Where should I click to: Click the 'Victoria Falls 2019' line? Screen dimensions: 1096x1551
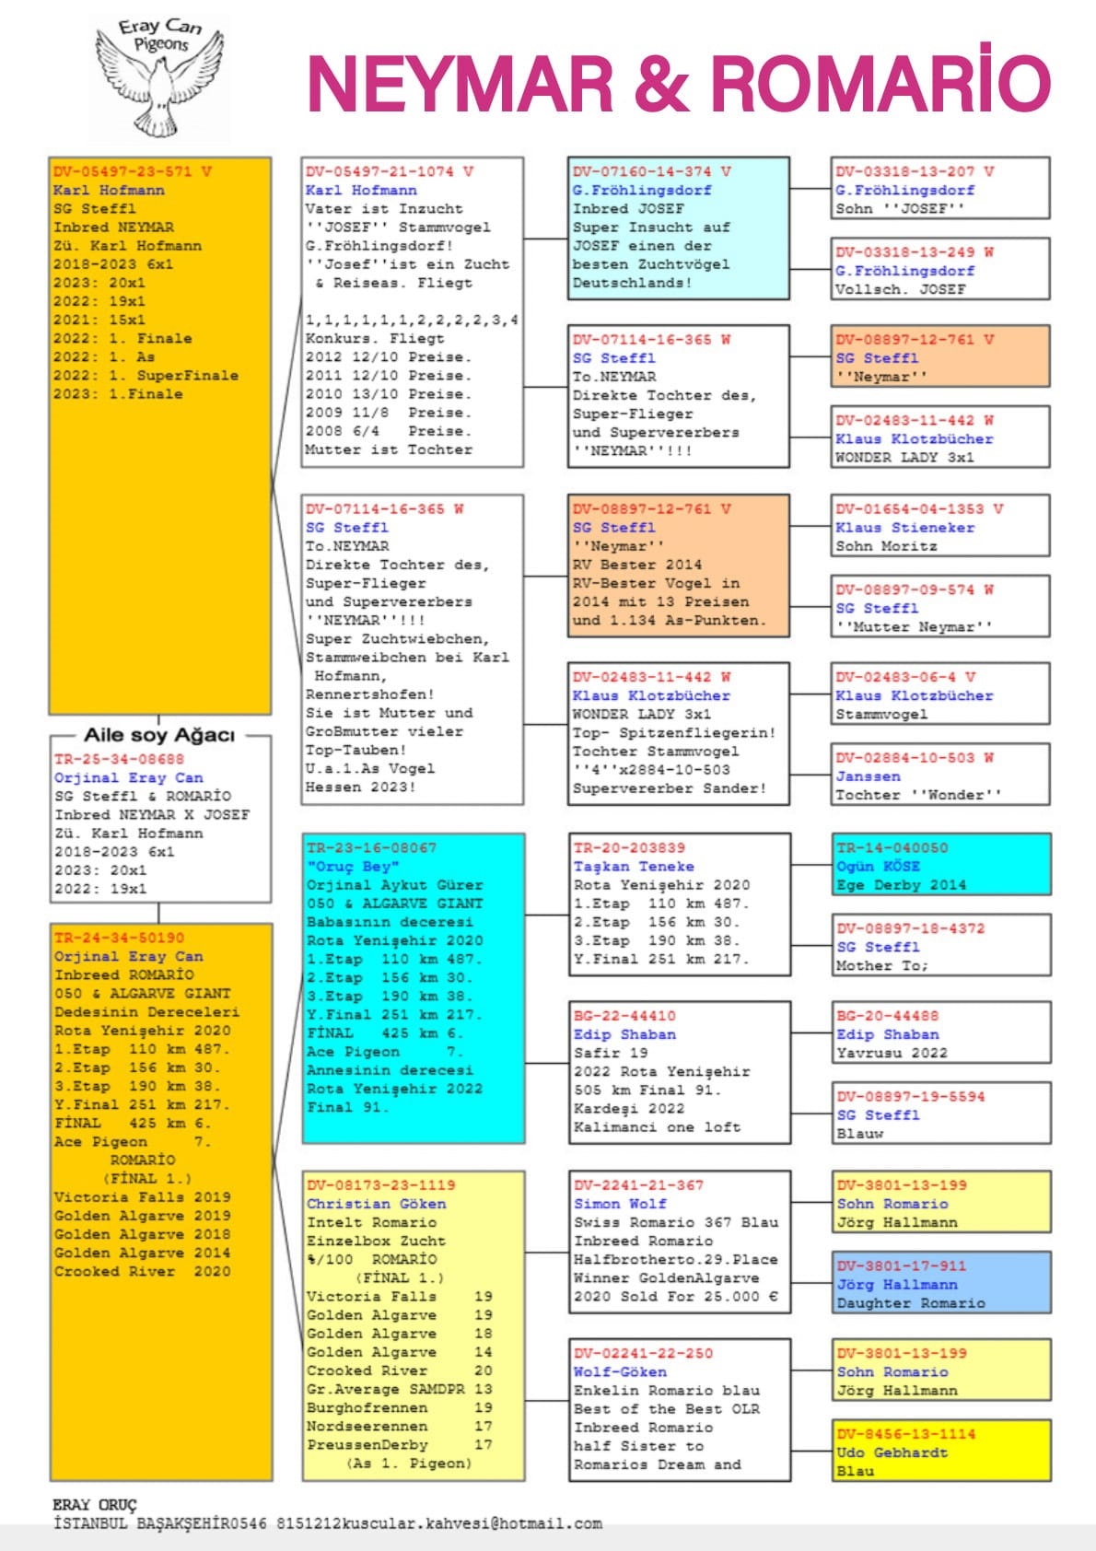pos(142,1197)
